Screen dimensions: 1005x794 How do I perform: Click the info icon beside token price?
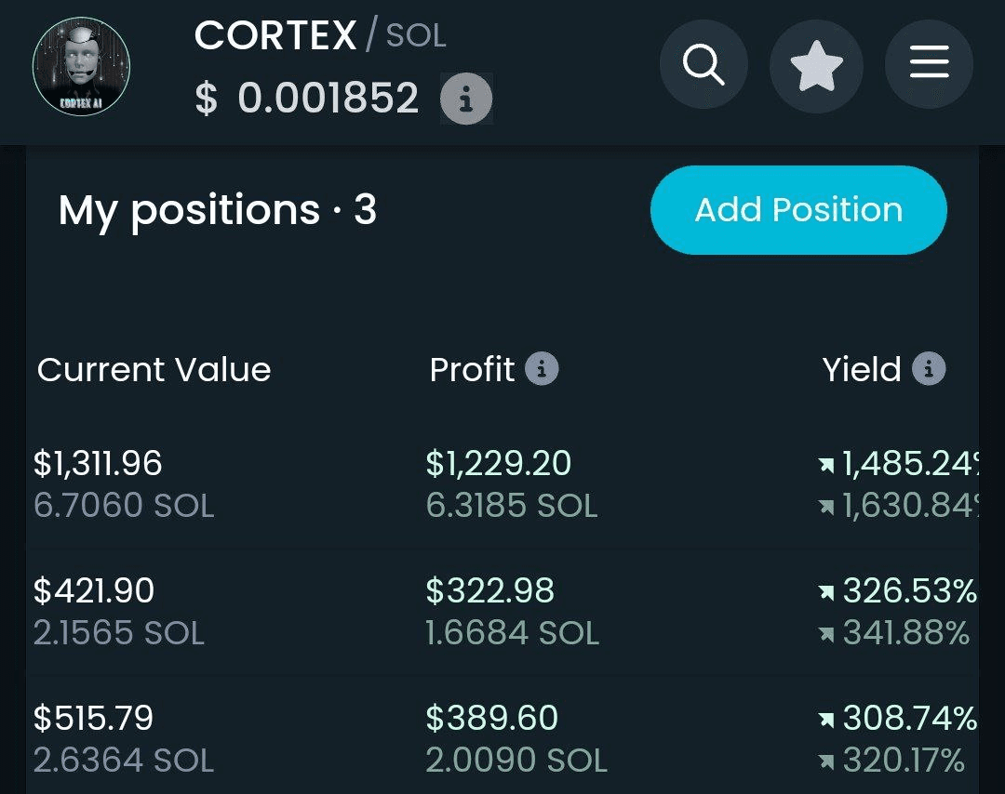coord(466,99)
